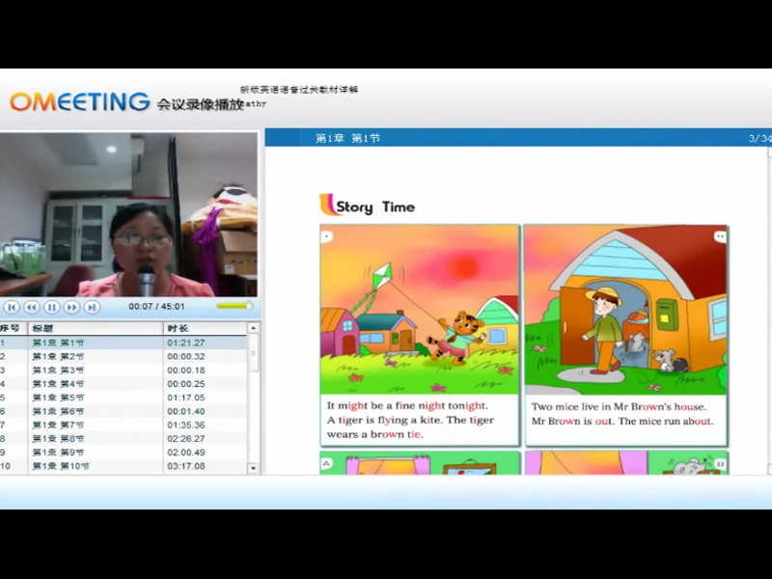Click the 序号 column header
Screen dimensions: 772x579
[10, 328]
